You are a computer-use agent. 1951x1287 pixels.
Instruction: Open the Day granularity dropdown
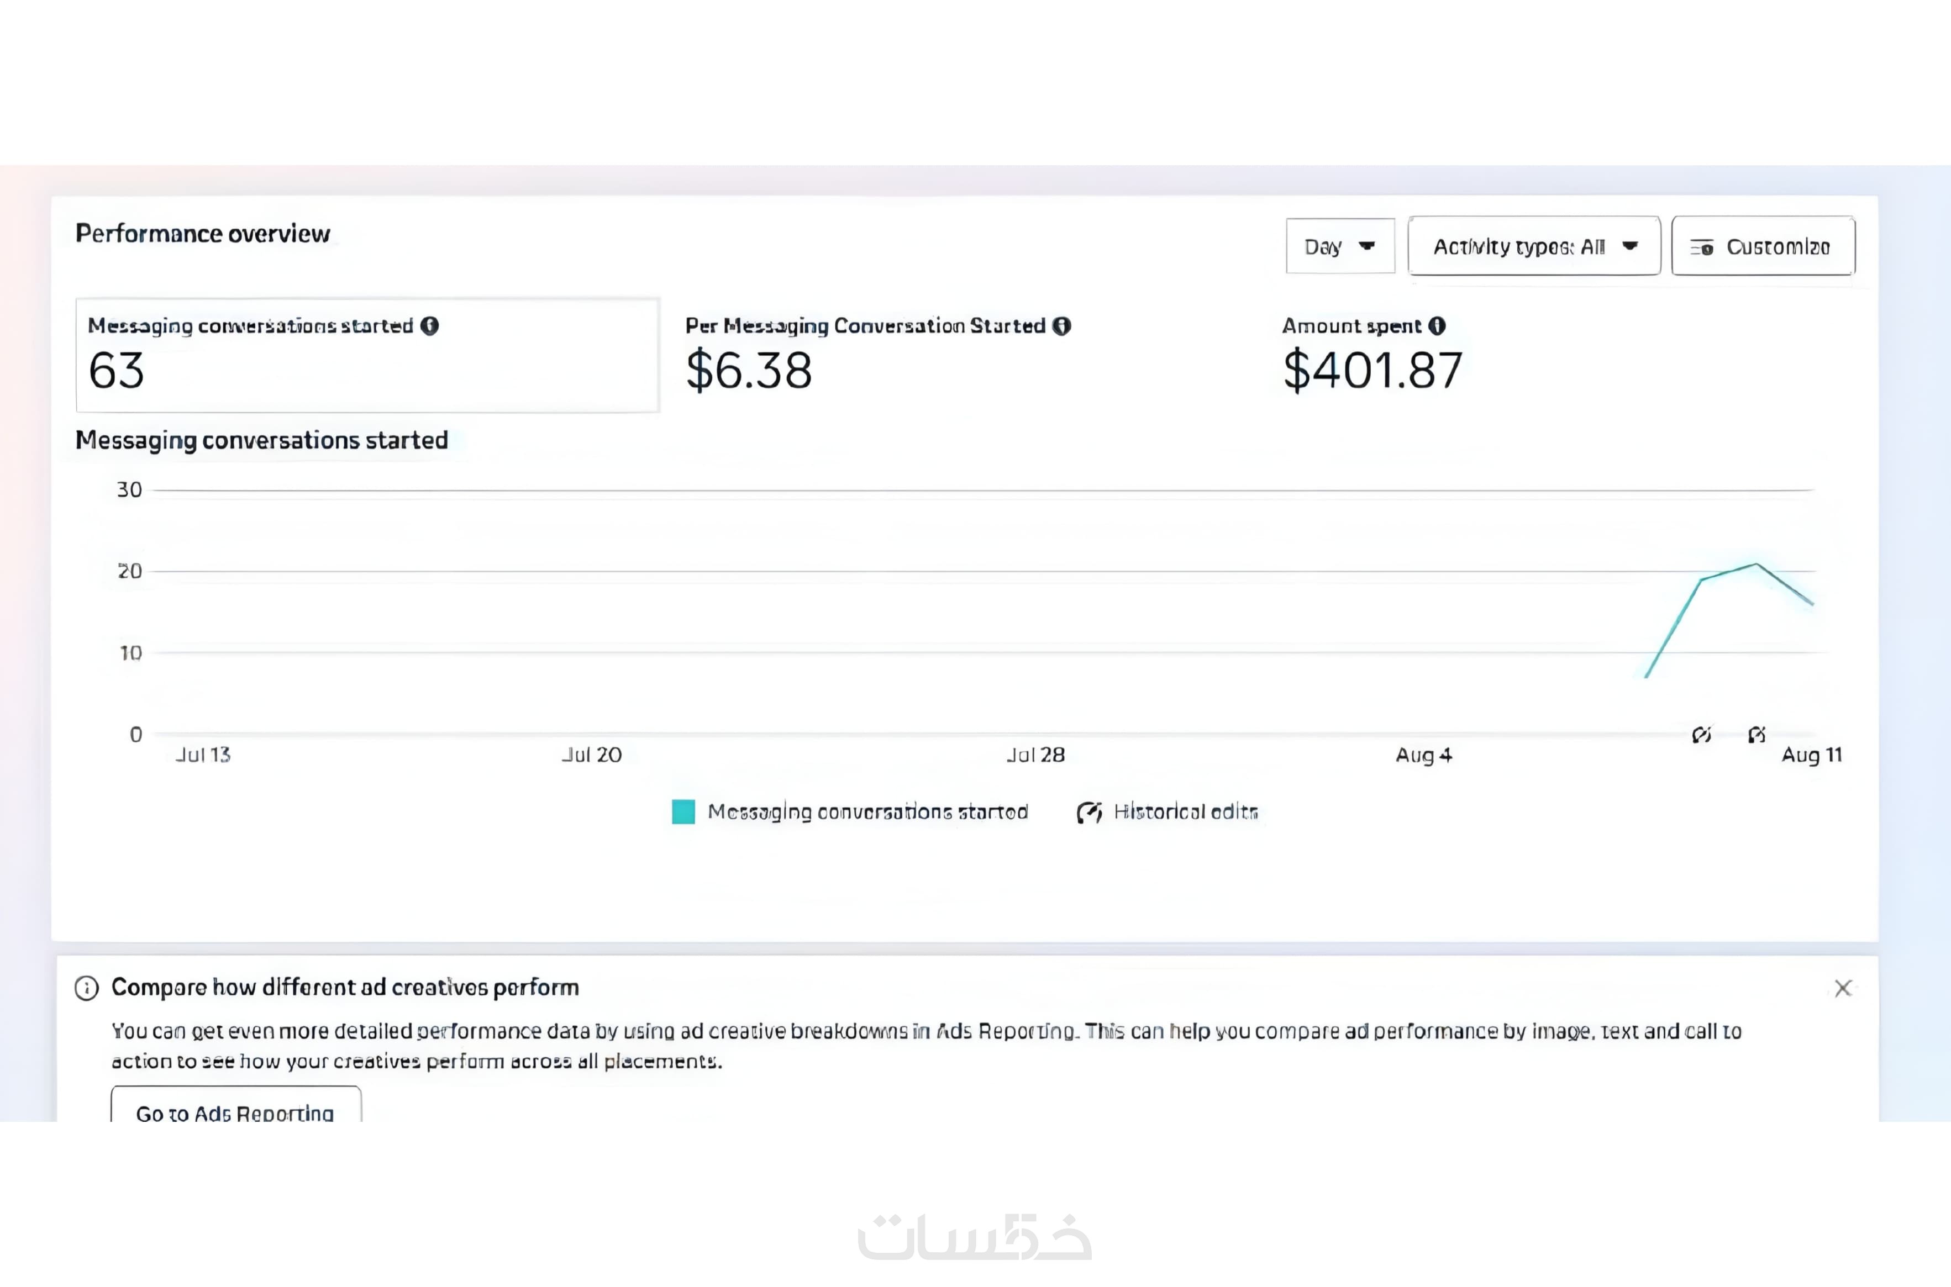pos(1339,246)
